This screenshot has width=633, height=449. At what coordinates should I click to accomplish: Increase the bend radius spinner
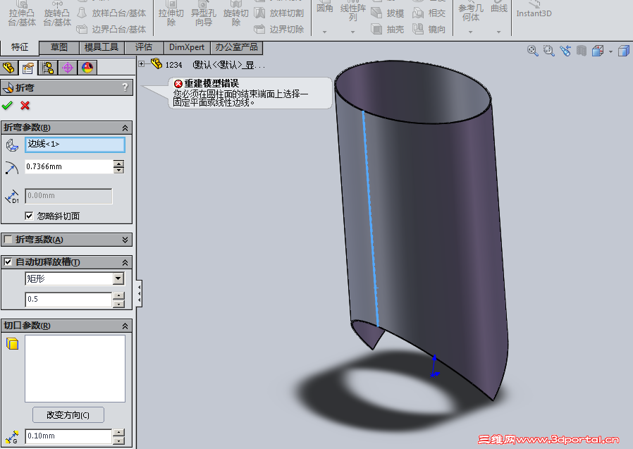point(118,163)
